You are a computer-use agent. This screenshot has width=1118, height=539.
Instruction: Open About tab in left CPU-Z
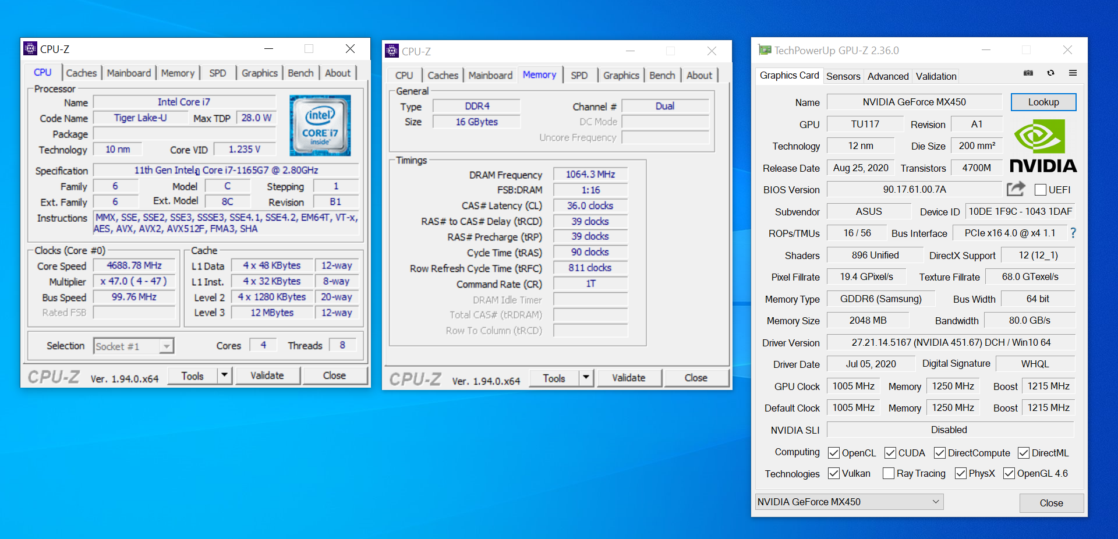click(x=338, y=73)
